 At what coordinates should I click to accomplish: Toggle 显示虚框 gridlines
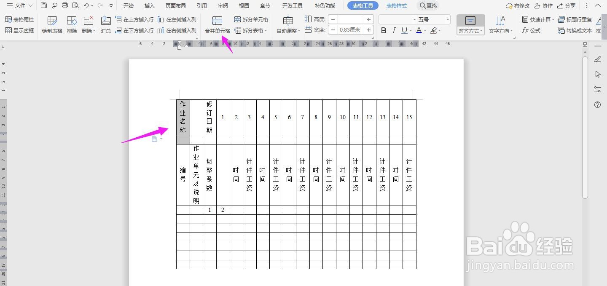pyautogui.click(x=19, y=30)
